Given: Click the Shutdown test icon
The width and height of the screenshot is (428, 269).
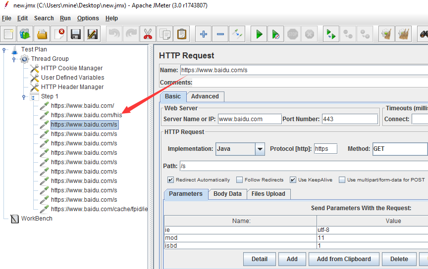Looking at the screenshot, I should tap(310, 34).
